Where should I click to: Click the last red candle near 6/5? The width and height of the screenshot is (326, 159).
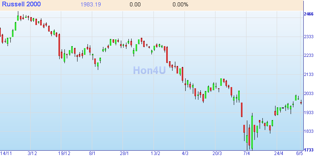(301, 103)
